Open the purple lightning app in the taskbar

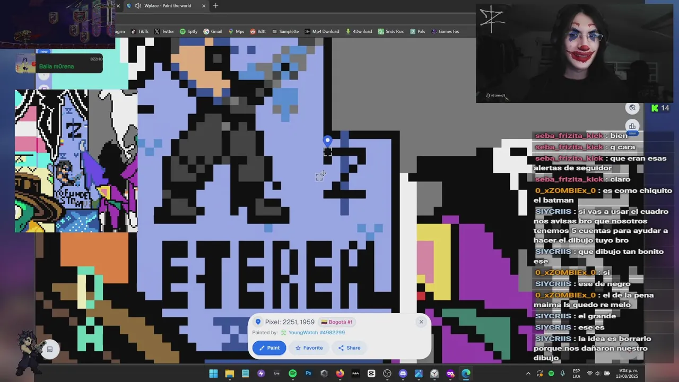[261, 374]
